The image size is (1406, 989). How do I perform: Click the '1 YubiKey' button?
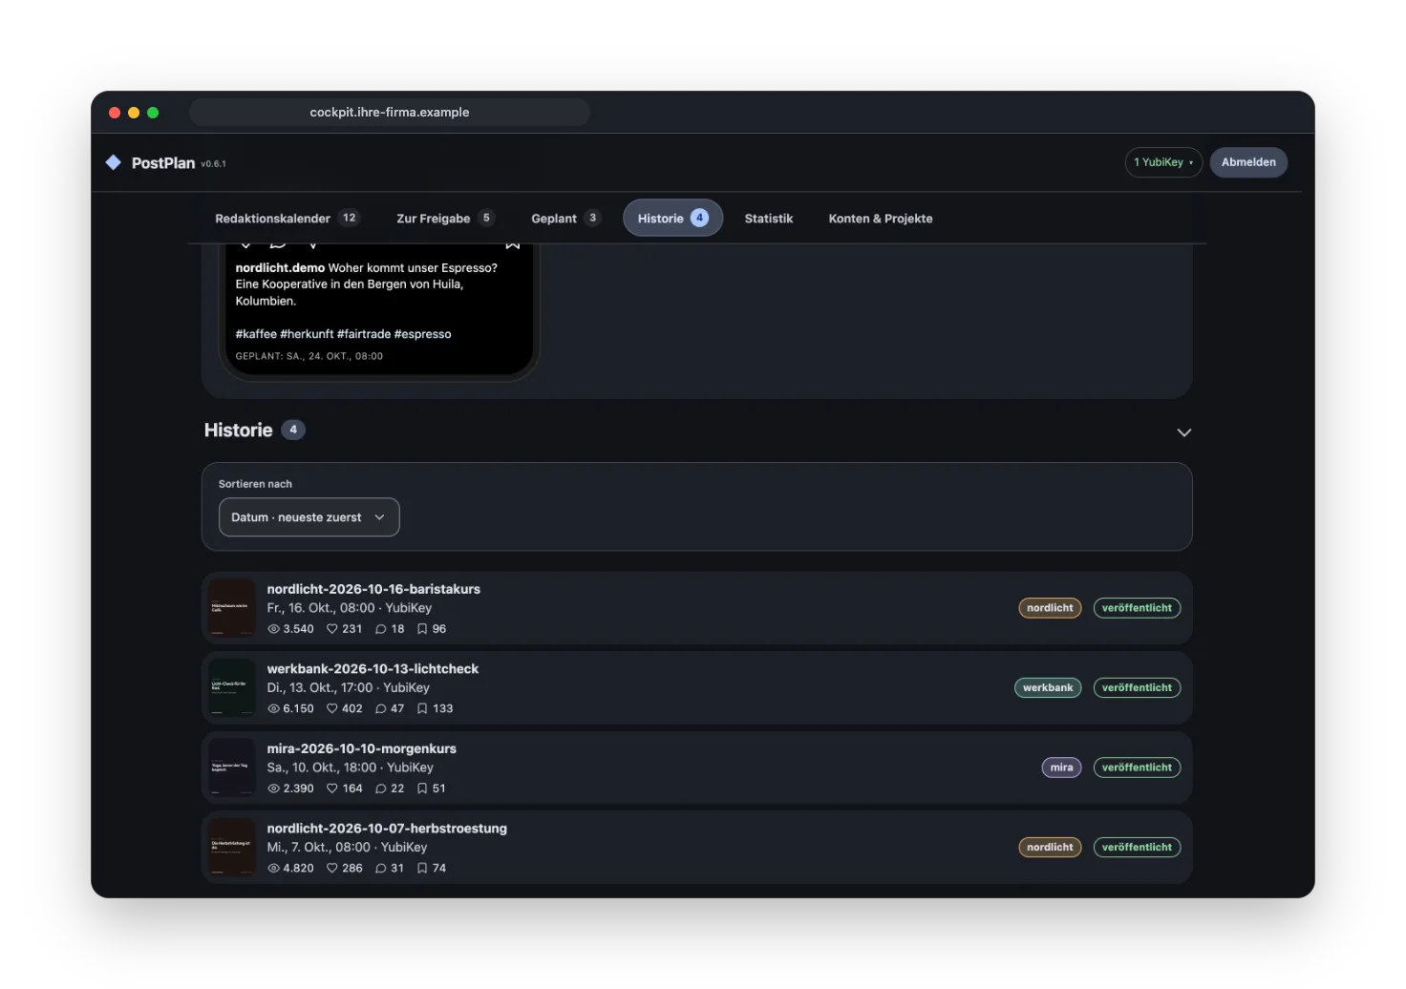(1163, 162)
